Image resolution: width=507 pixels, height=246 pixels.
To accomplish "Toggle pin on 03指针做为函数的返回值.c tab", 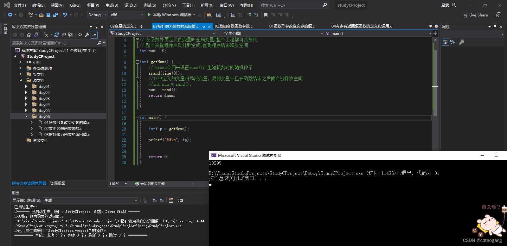I will [x=203, y=27].
